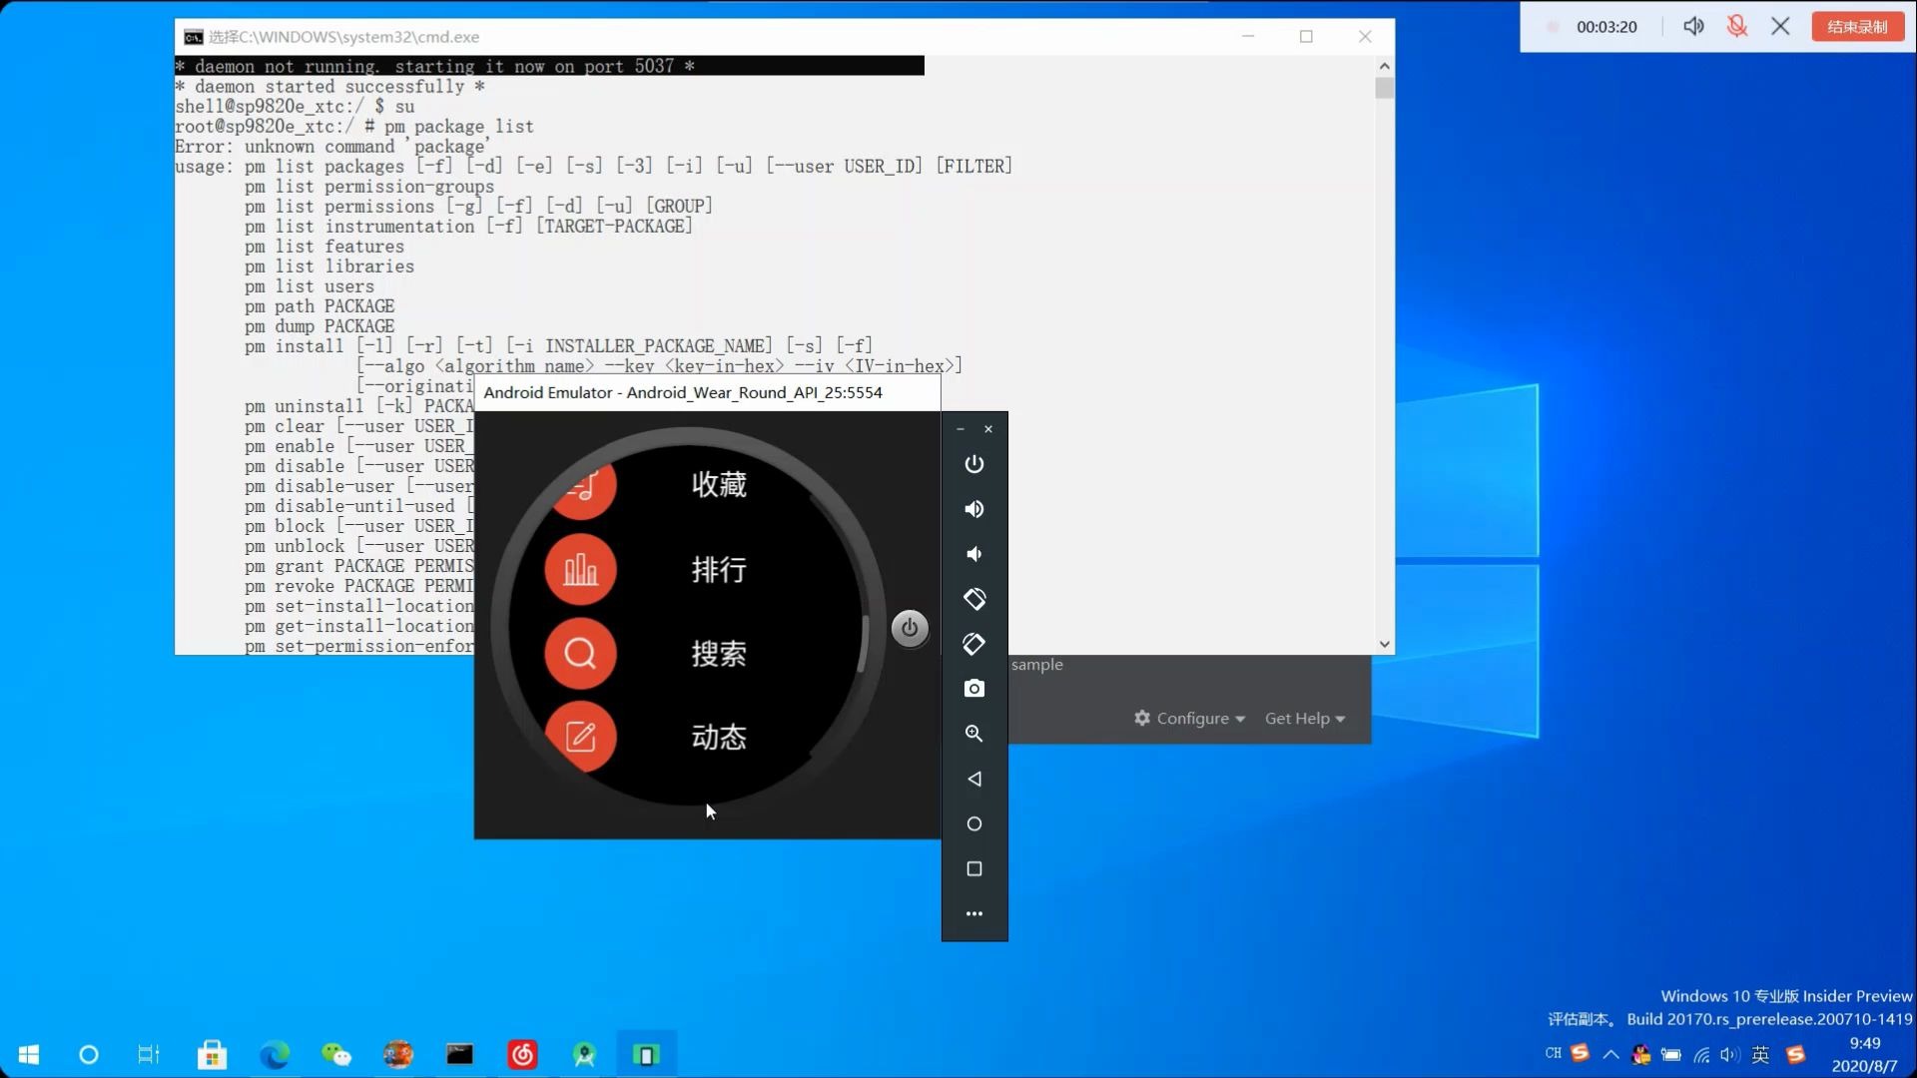
Task: Expand the Get Help dropdown
Action: point(1305,719)
